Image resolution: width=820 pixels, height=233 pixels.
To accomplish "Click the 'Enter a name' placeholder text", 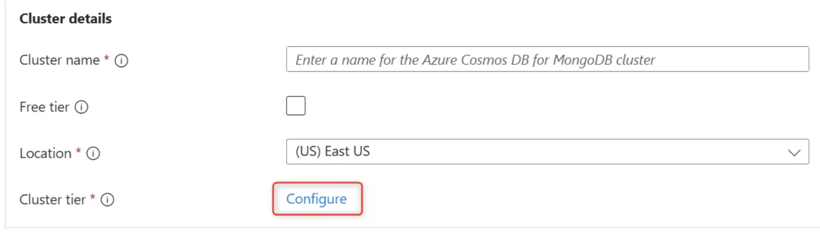I will coord(475,60).
